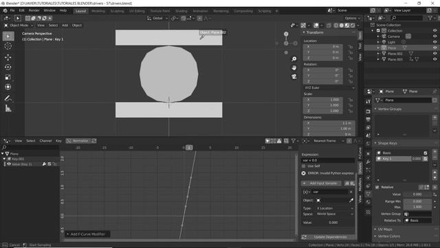Image resolution: width=440 pixels, height=248 pixels.
Task: Click the Expression input field
Action: 328,161
